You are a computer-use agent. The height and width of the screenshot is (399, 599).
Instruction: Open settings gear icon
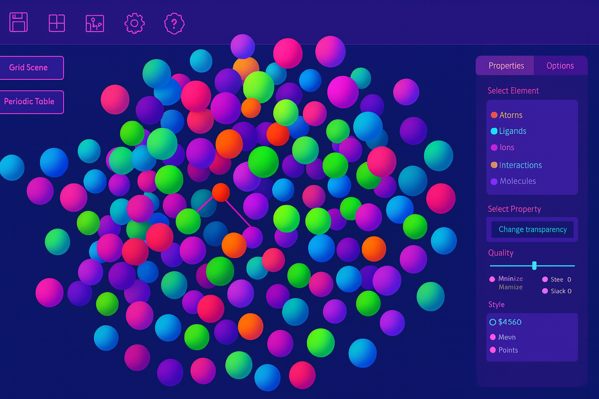[135, 23]
